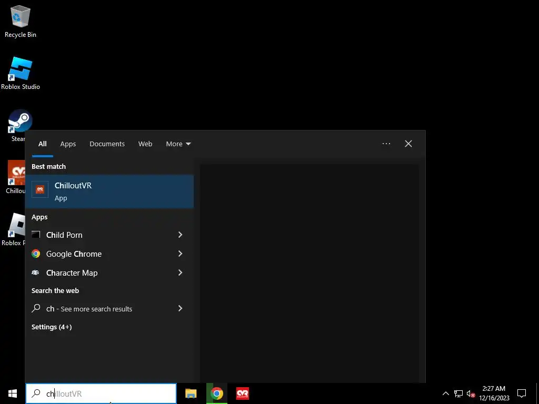Open the network status tray icon
Viewport: 539px width, 404px height.
pos(458,393)
